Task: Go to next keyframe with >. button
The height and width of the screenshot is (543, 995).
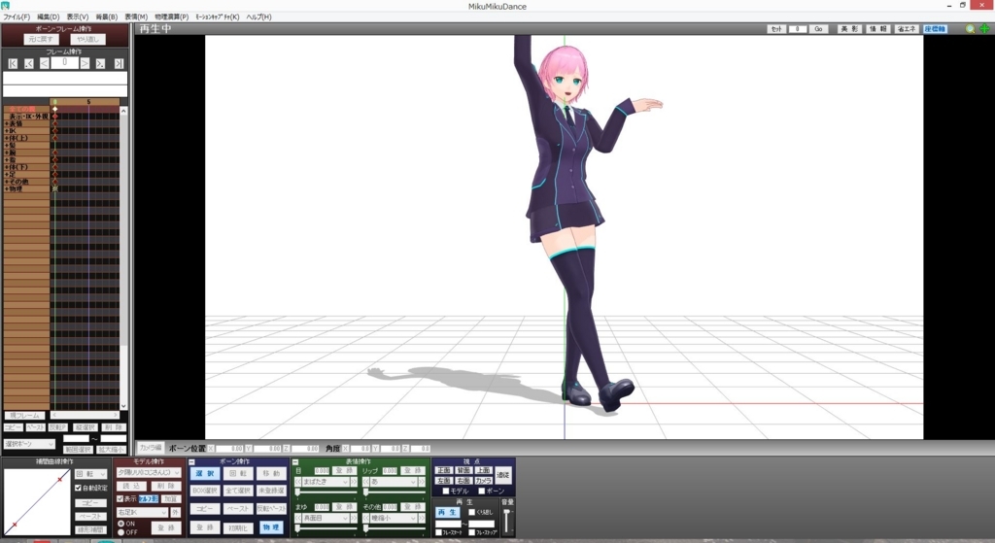Action: (x=100, y=63)
